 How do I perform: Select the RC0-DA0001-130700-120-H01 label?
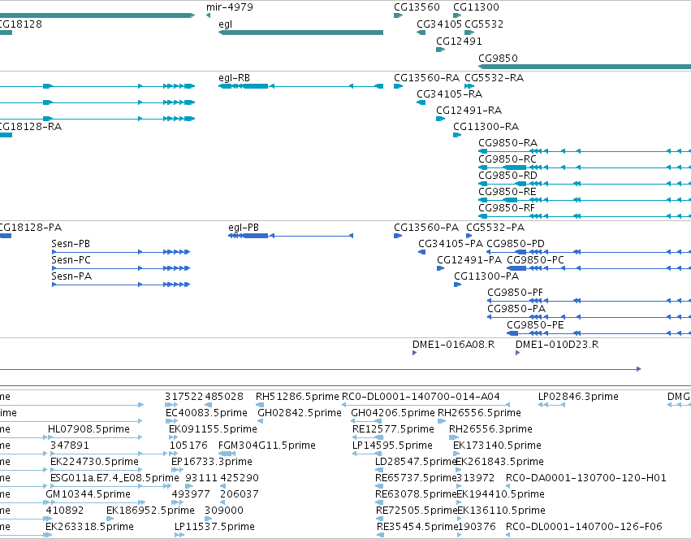(586, 478)
